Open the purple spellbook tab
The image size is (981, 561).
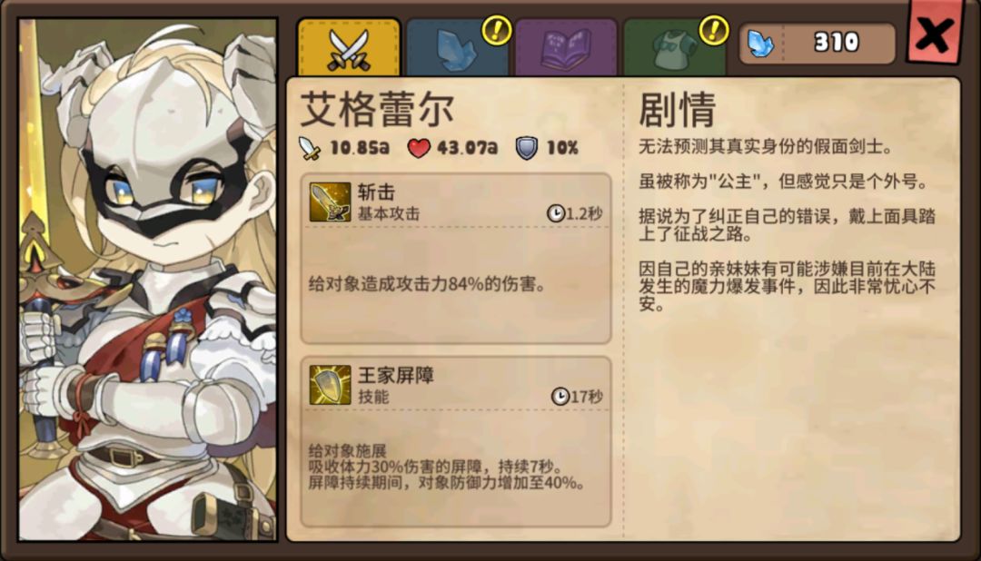click(x=566, y=49)
